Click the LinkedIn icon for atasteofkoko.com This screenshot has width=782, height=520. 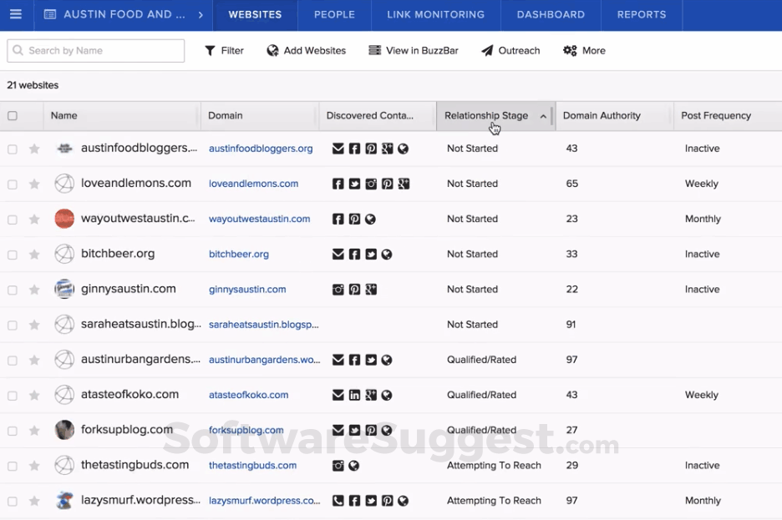point(354,395)
